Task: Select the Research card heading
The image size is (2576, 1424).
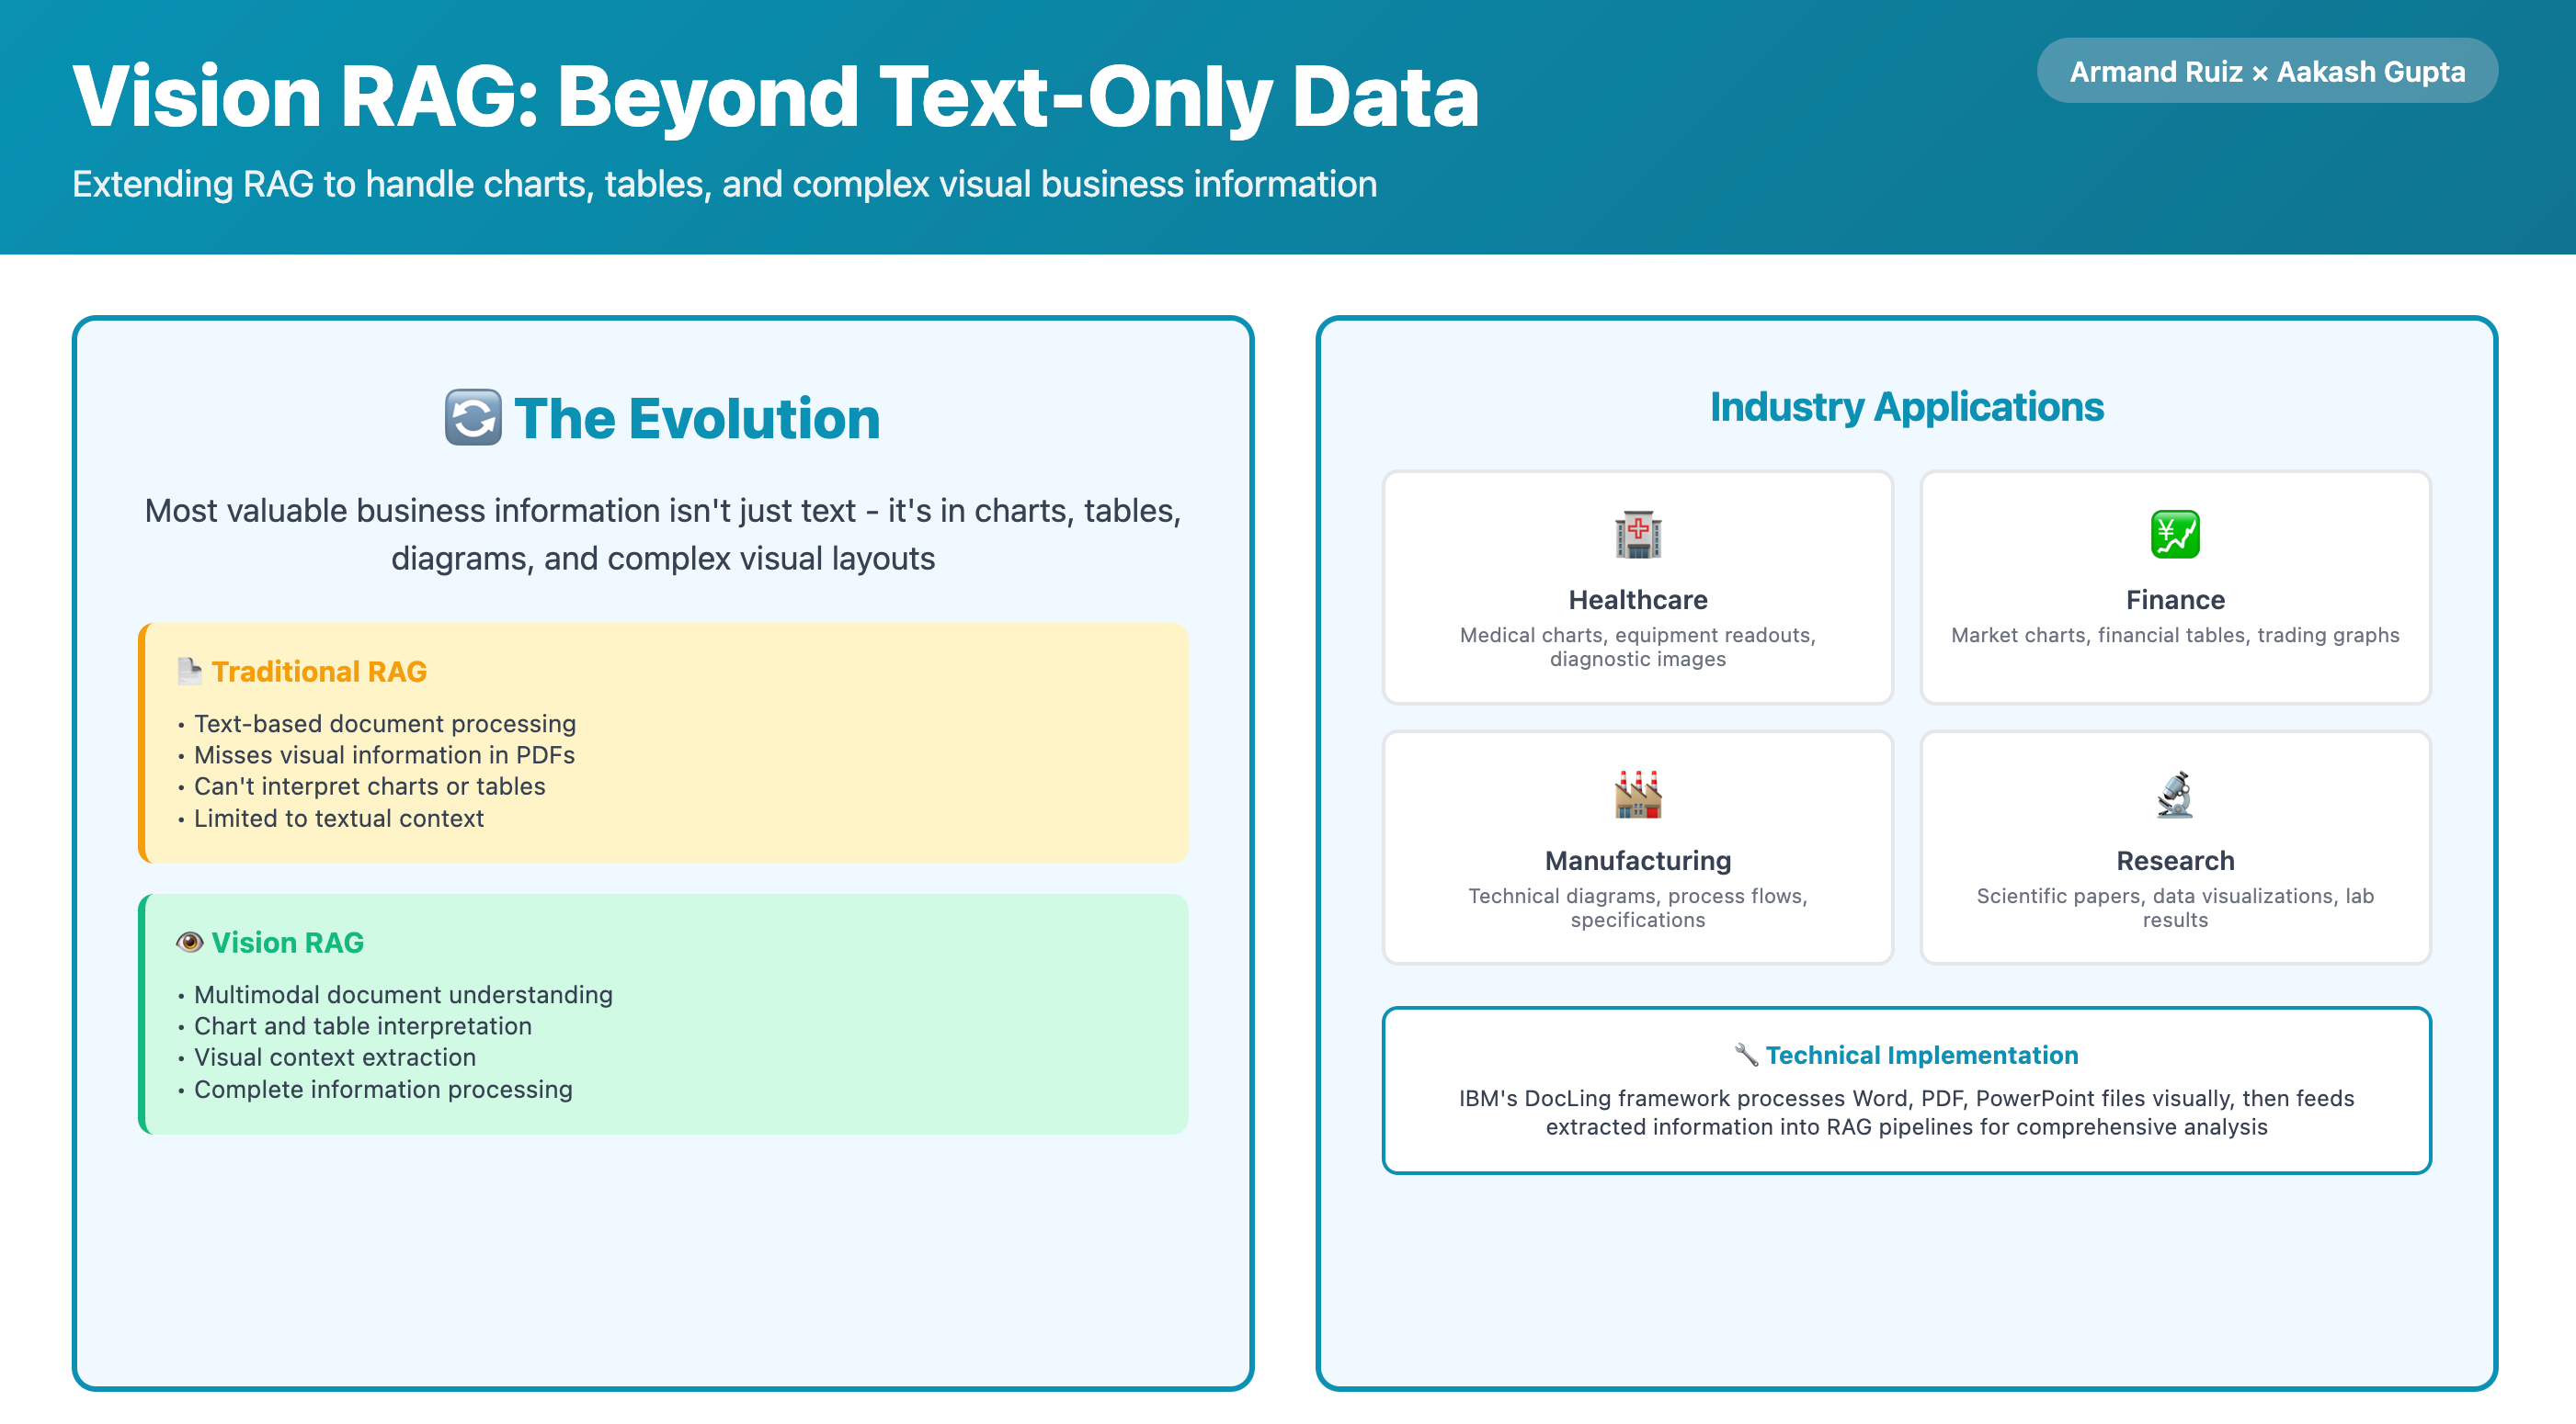Action: (2174, 861)
